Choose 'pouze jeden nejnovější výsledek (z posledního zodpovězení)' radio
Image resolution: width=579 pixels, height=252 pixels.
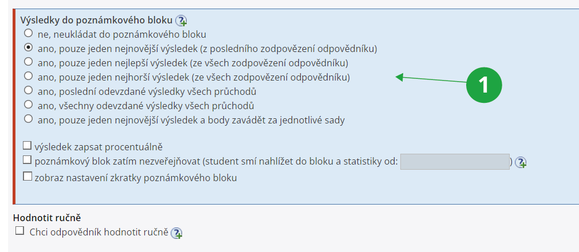tap(28, 48)
